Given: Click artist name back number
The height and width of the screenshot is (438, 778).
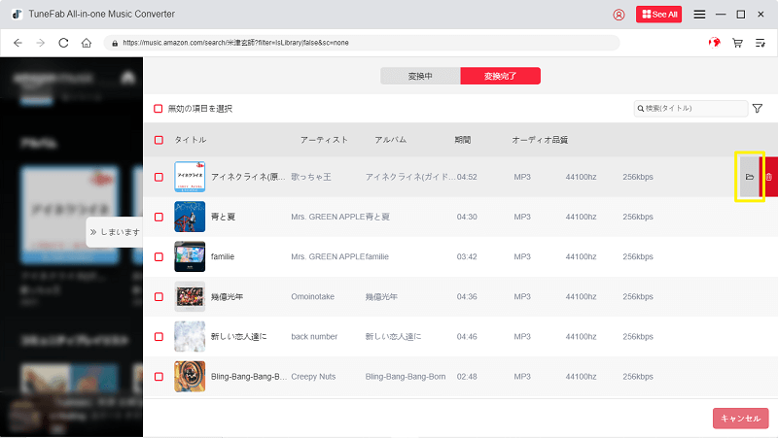Looking at the screenshot, I should [314, 336].
